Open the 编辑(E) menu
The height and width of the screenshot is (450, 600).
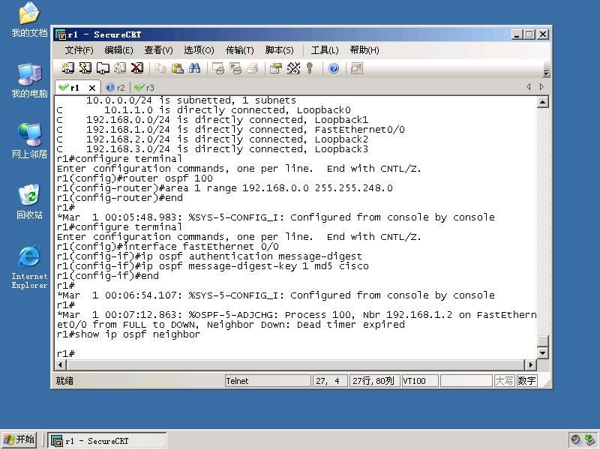[118, 50]
